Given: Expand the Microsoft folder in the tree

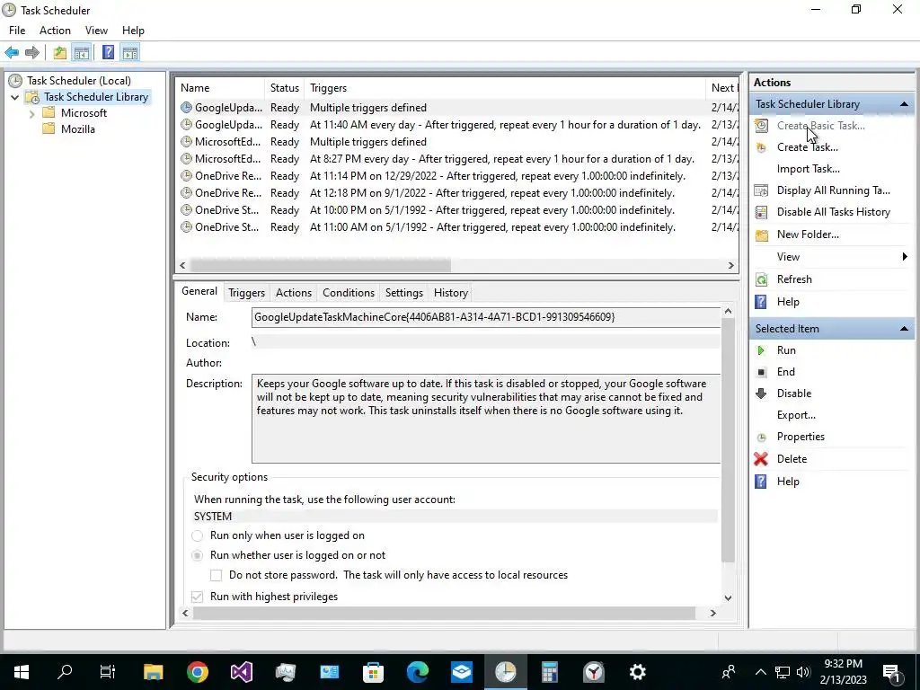Looking at the screenshot, I should pyautogui.click(x=31, y=114).
